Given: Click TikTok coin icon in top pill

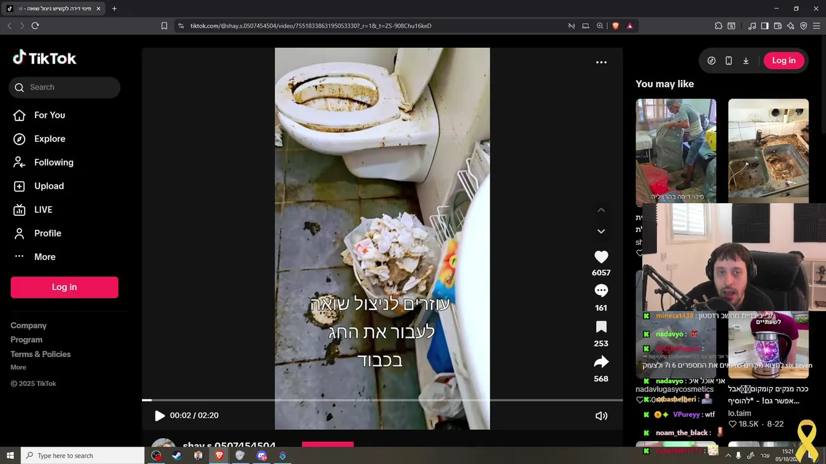Looking at the screenshot, I should tap(712, 61).
